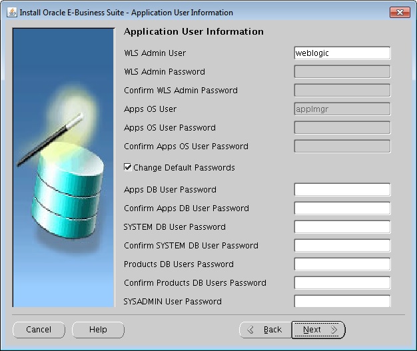The image size is (417, 351).
Task: Click Confirm WLS Admin Password field
Action: 342,91
